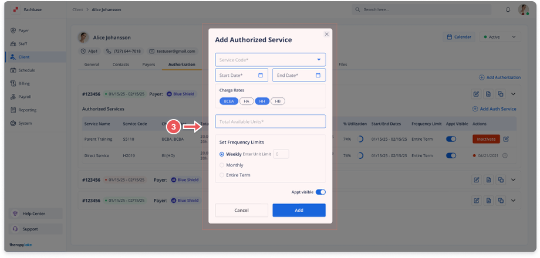Toggle the HA charge rate chip
Viewport: 540px width, 258px height.
[x=247, y=101]
